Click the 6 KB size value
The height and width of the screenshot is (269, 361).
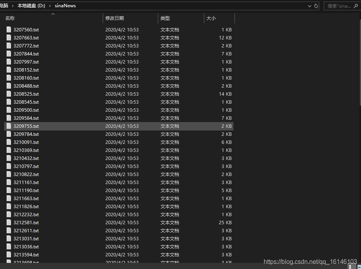coord(226,142)
